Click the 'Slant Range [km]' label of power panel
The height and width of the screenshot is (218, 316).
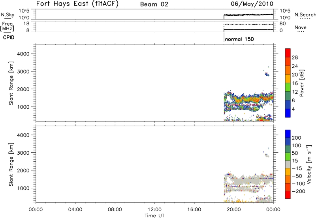pos(11,83)
